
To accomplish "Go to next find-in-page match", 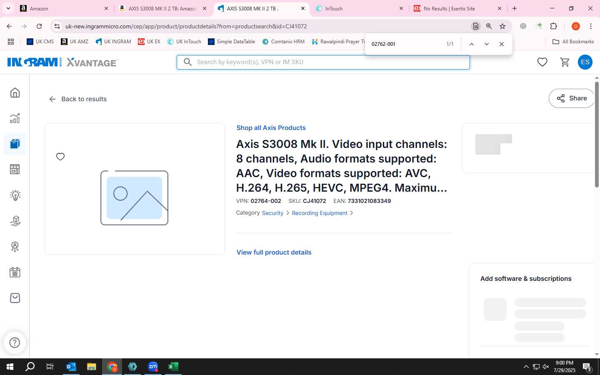I will [x=486, y=44].
